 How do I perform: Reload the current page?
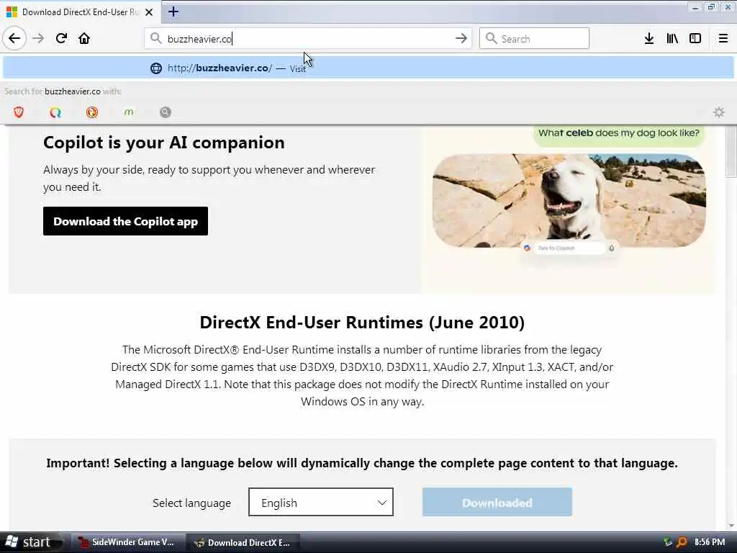click(62, 39)
